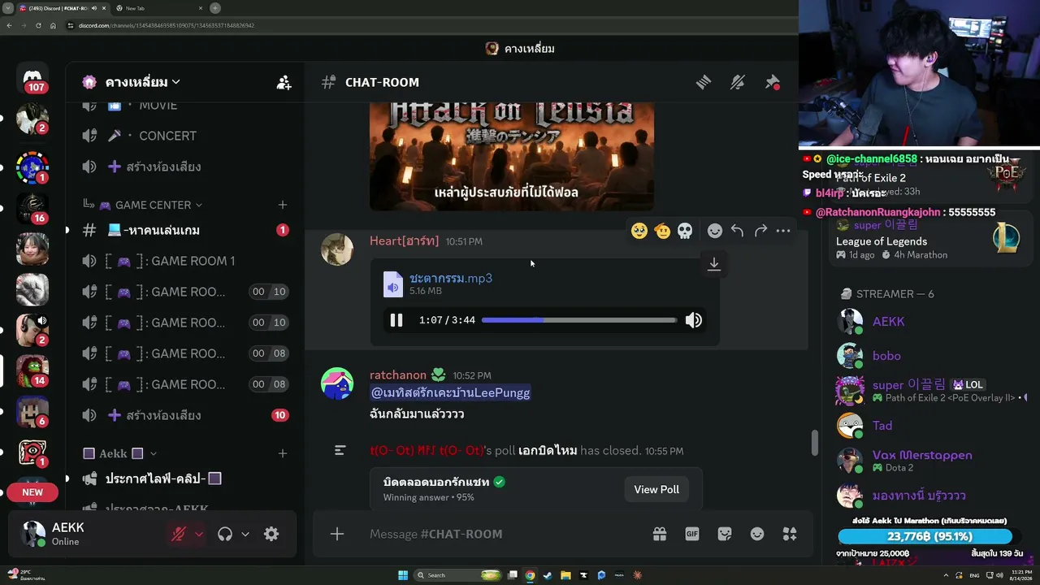Screen dimensions: 1040x585
Task: Expand headphone output options arrow
Action: tap(245, 534)
